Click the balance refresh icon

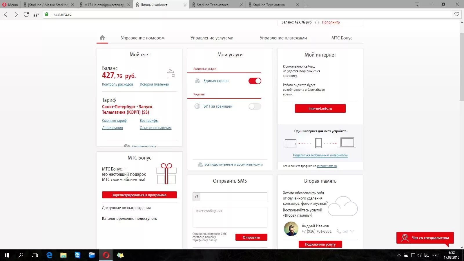(x=317, y=22)
